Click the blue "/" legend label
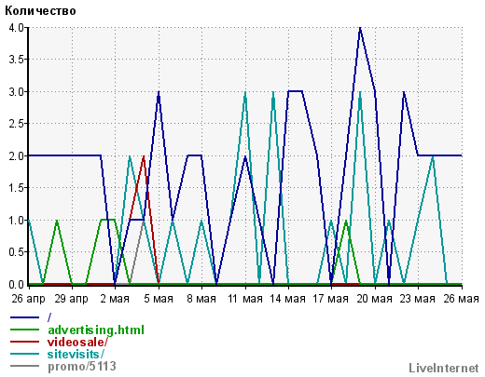 click(49, 317)
